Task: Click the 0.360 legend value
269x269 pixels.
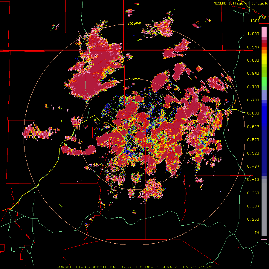Action: (253, 193)
